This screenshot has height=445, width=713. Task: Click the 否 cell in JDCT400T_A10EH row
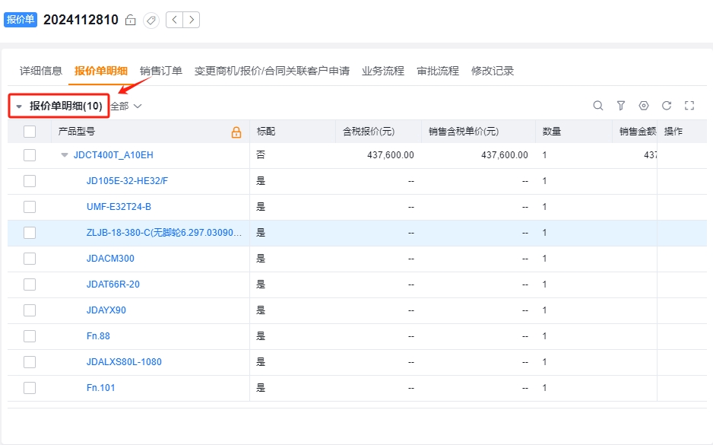coord(261,155)
